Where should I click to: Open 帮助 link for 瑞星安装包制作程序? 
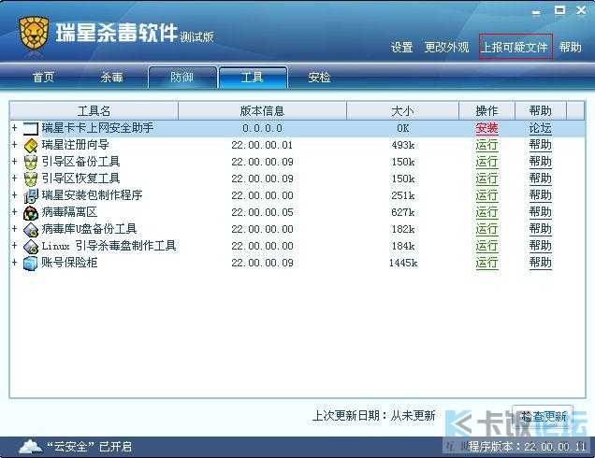coord(541,195)
